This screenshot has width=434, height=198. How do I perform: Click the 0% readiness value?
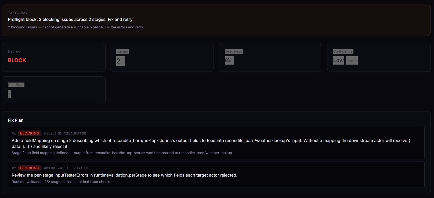(x=228, y=61)
